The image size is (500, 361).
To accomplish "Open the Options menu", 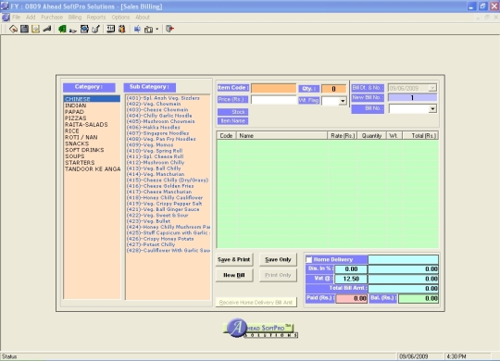I will (120, 18).
